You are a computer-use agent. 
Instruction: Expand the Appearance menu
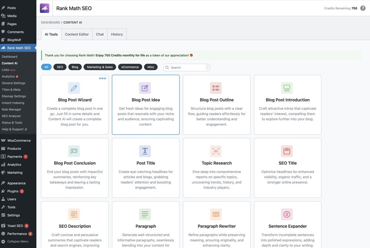click(16, 183)
